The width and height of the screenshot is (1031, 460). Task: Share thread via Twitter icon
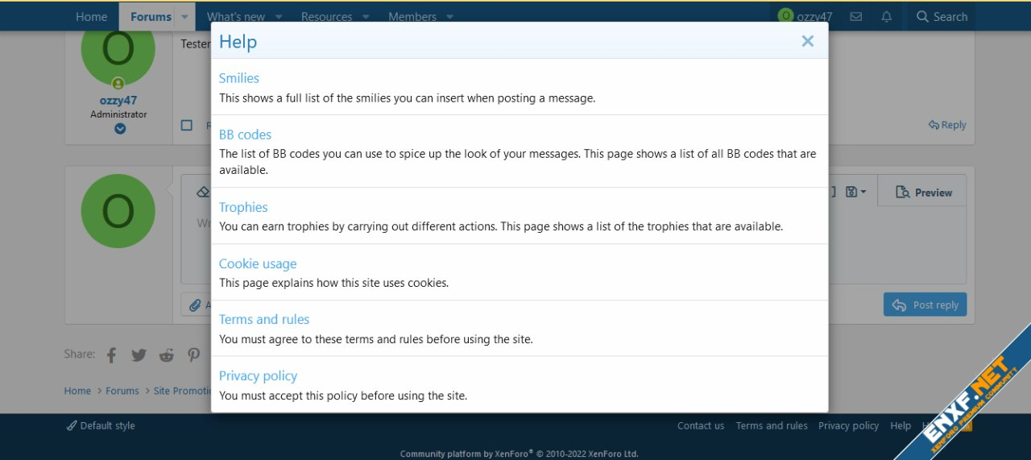click(x=139, y=355)
